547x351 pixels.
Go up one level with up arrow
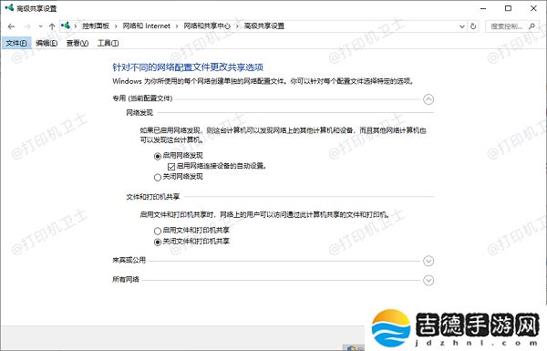[52, 26]
